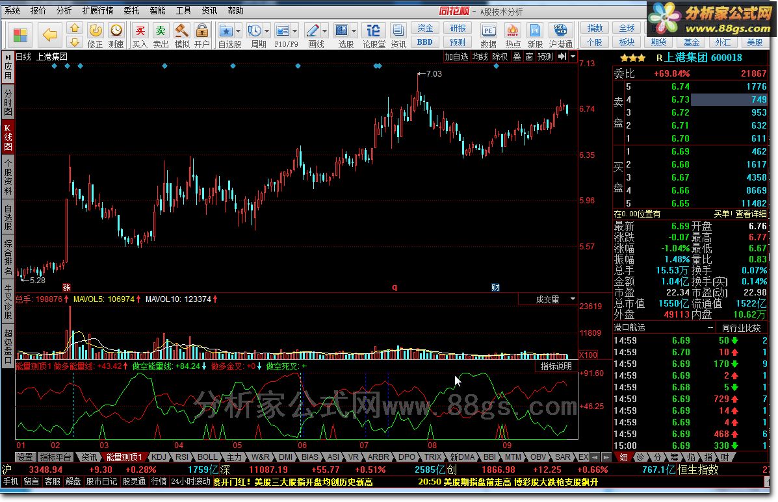The height and width of the screenshot is (502, 778).
Task: Switch sidebar to K线图 view
Action: [8, 137]
